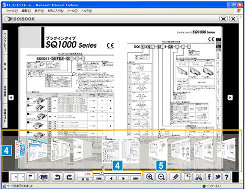Go to next page using right edge arrow
The image size is (246, 190).
pyautogui.click(x=230, y=97)
